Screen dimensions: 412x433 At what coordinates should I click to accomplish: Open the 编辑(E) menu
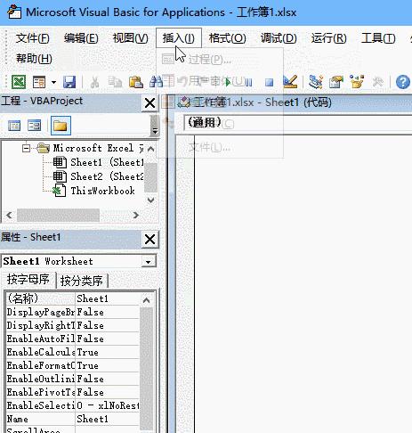pos(81,38)
